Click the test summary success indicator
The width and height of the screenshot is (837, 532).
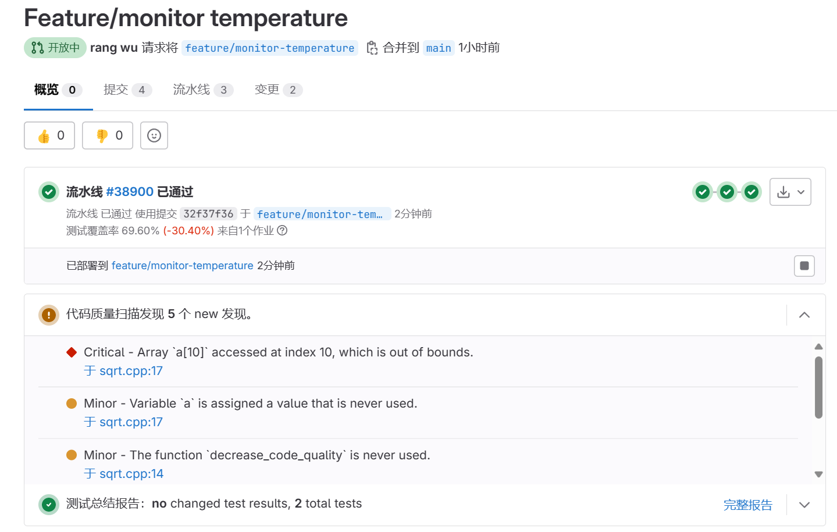click(48, 504)
